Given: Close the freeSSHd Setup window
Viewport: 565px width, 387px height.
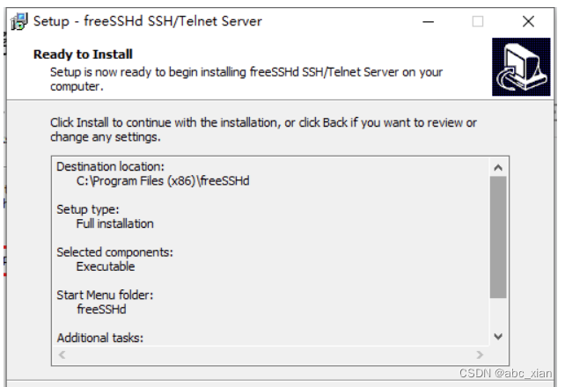Looking at the screenshot, I should (528, 21).
